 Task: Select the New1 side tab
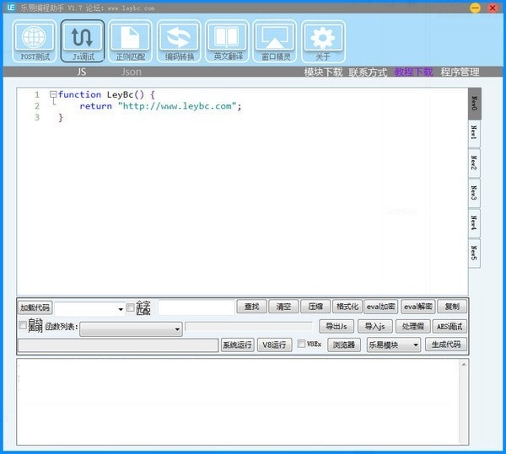474,133
